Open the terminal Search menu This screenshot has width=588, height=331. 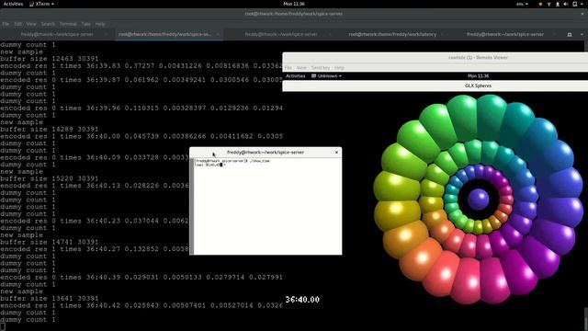(48, 24)
